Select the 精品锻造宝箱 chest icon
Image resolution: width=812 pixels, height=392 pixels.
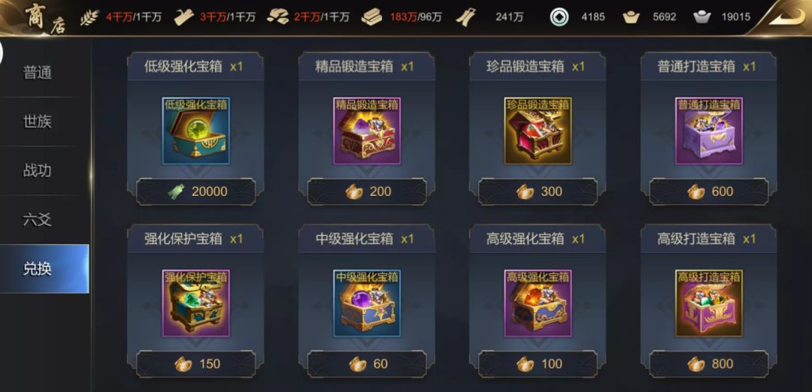point(367,131)
